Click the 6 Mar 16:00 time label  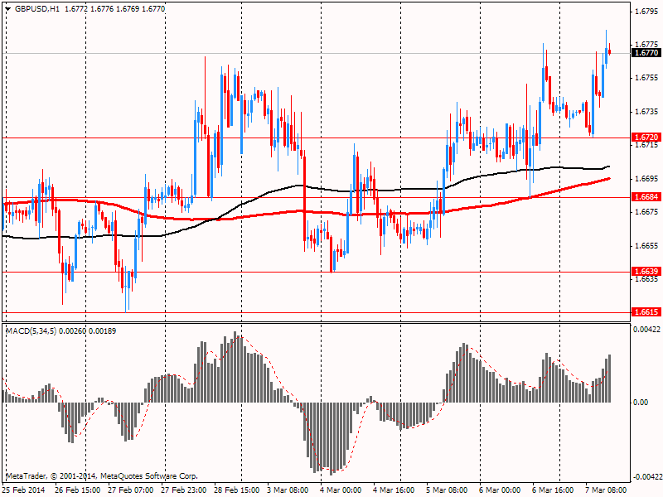pyautogui.click(x=554, y=490)
